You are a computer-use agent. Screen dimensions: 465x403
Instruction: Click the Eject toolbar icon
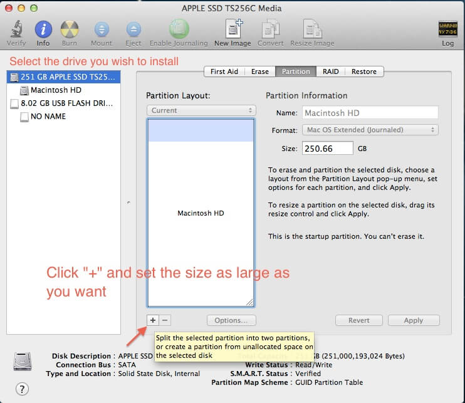click(x=133, y=29)
